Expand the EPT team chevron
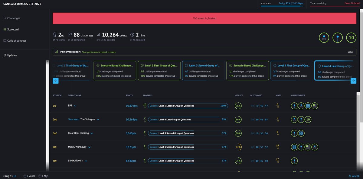 coord(75,106)
